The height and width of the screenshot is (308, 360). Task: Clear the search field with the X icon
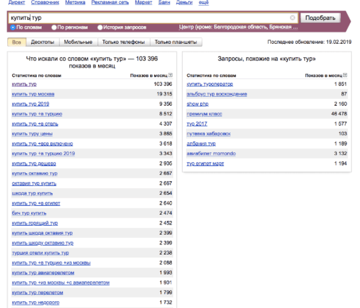click(292, 18)
